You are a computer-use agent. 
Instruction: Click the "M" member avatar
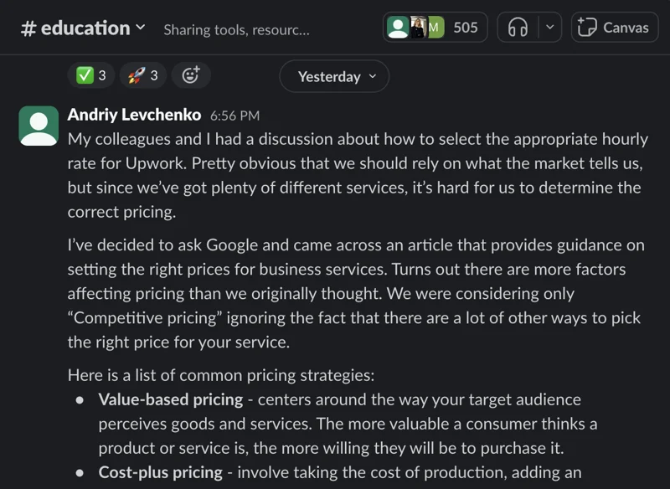(435, 28)
